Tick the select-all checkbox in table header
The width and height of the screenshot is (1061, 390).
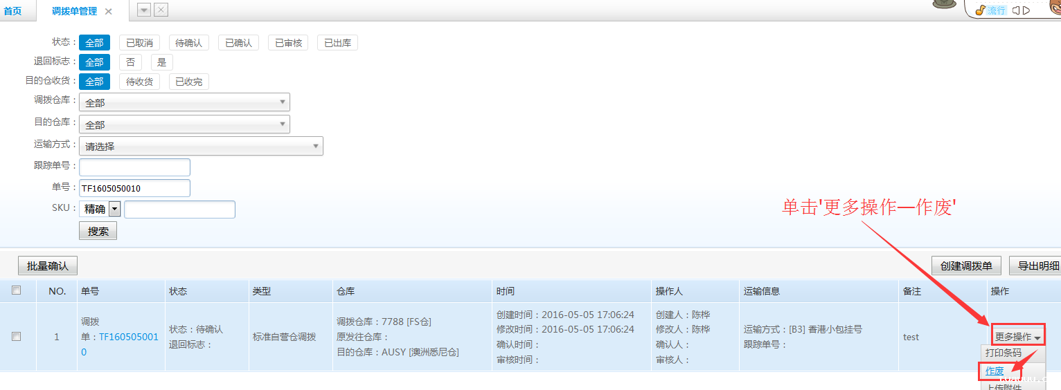pyautogui.click(x=17, y=290)
